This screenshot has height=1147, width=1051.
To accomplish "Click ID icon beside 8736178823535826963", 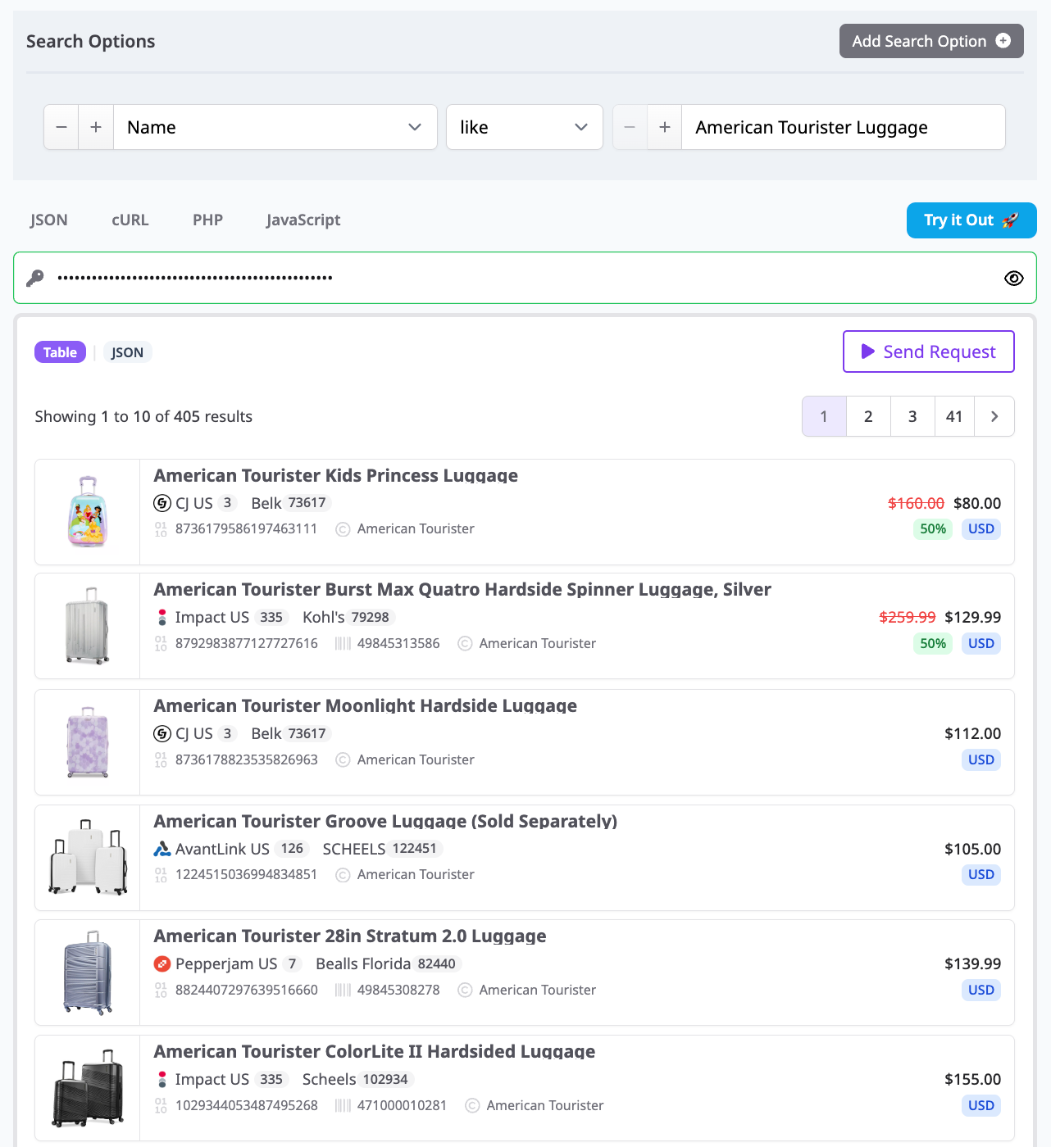I will (x=161, y=760).
